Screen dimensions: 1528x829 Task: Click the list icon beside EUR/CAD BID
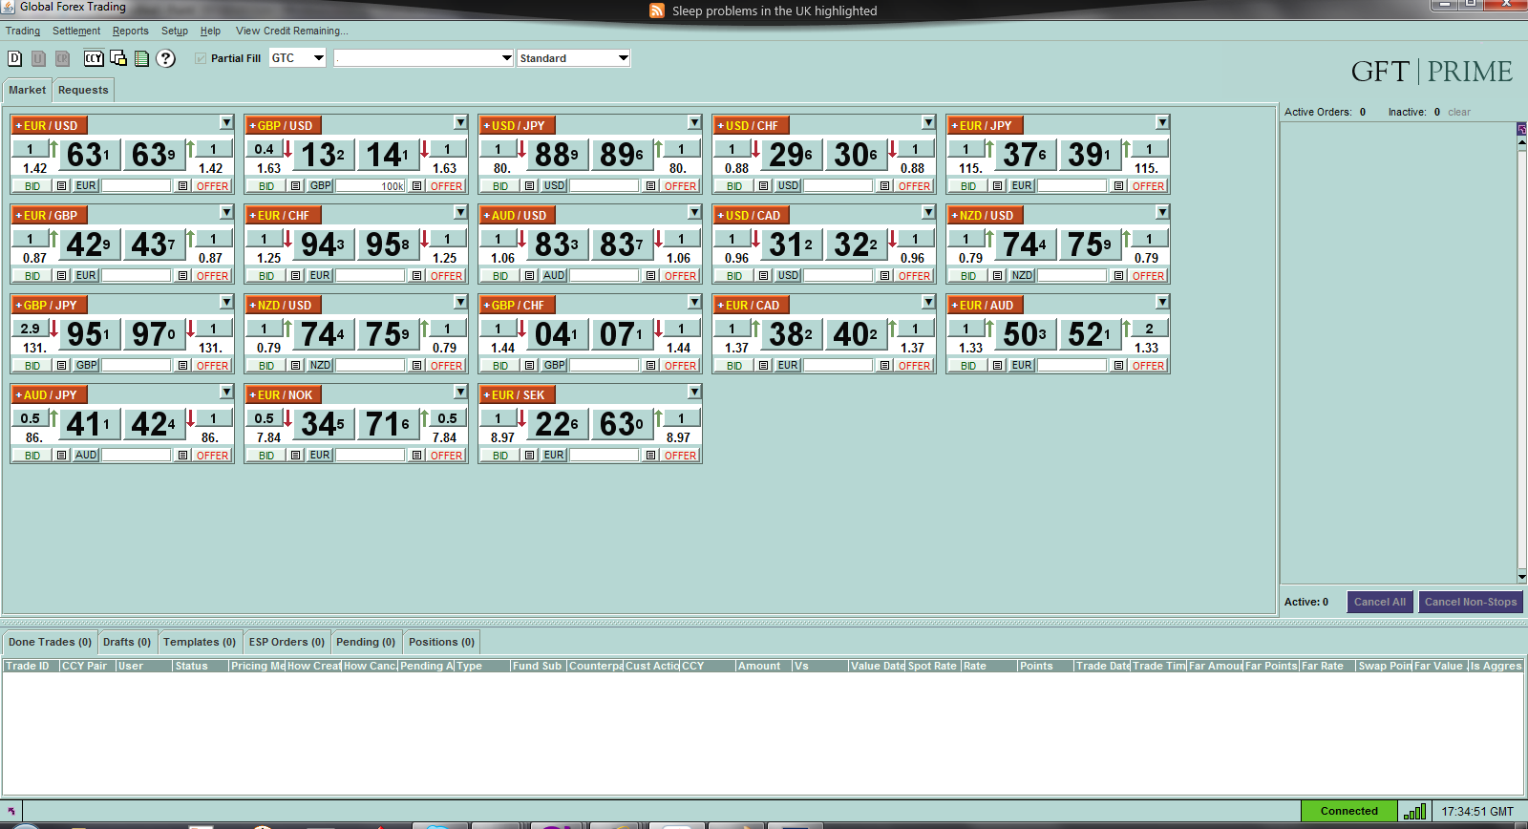tap(763, 366)
